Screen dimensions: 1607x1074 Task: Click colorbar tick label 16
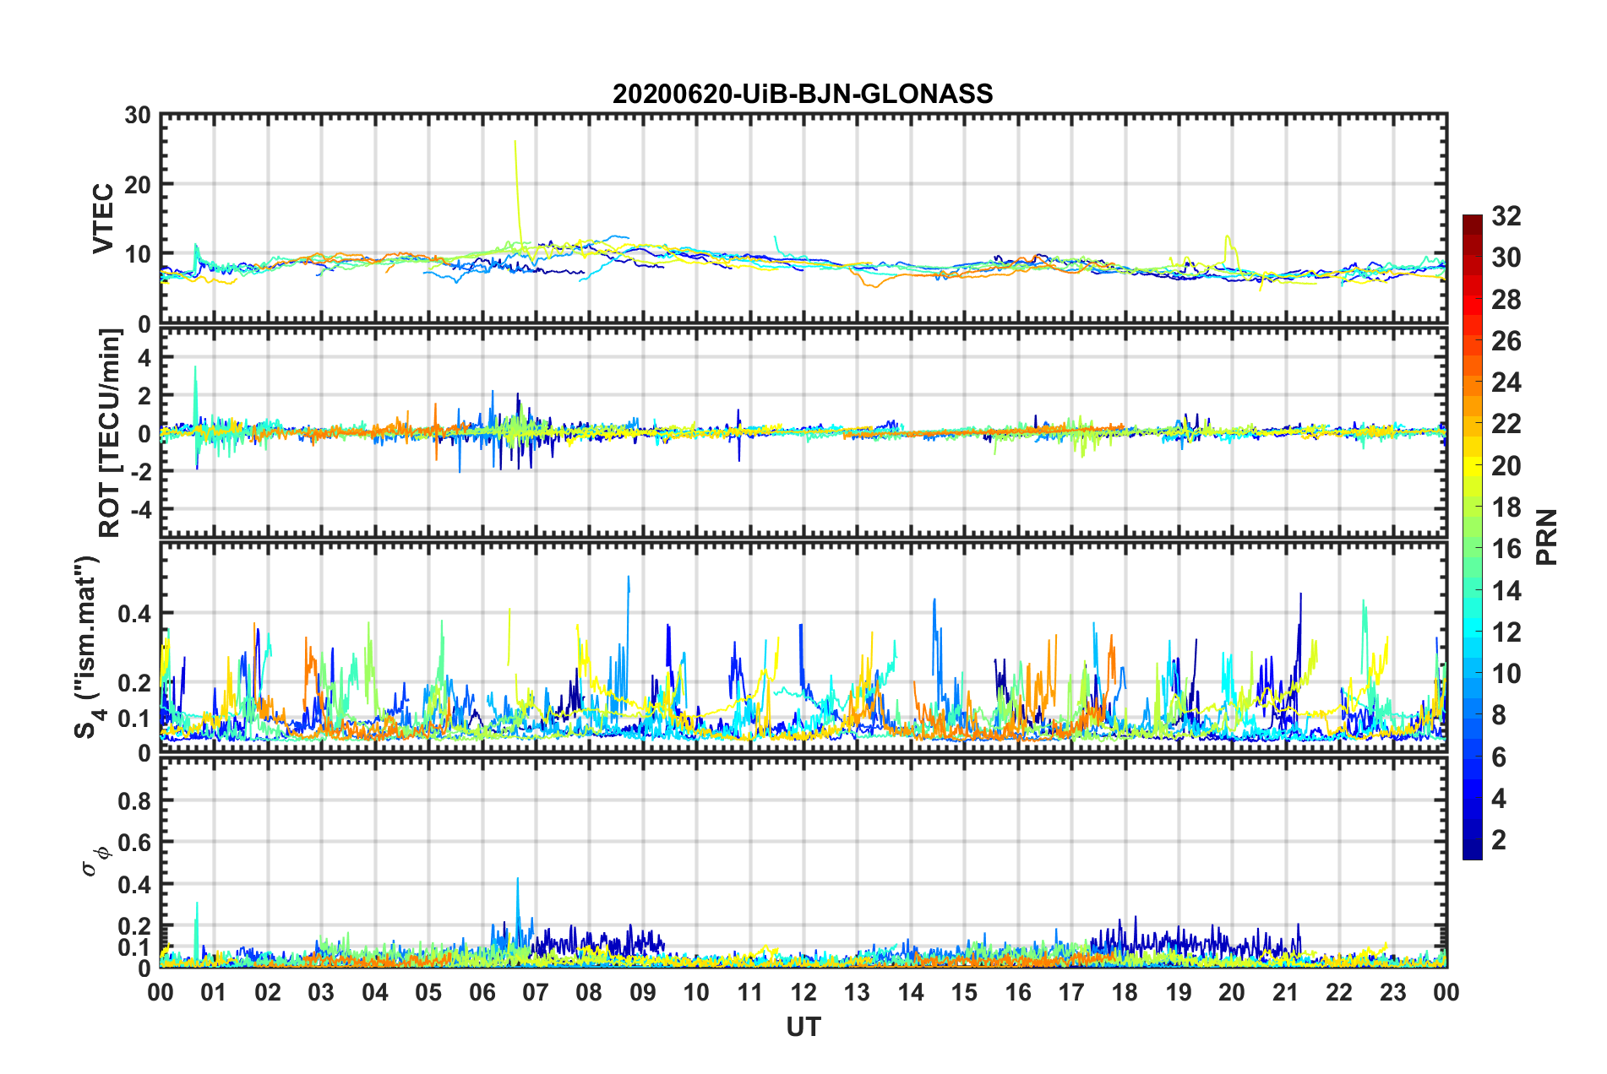click(x=1506, y=549)
